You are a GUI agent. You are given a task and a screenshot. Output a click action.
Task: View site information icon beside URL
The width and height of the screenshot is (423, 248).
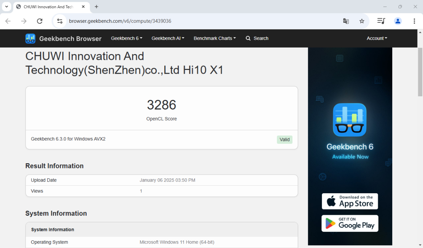(60, 21)
